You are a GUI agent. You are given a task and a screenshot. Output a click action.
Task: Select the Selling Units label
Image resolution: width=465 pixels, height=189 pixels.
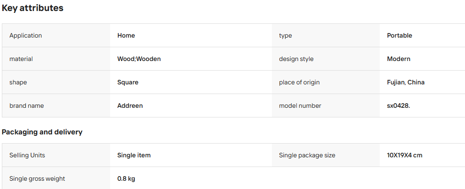27,155
